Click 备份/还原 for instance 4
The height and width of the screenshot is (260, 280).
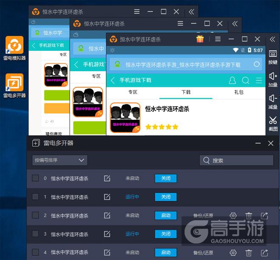click(x=203, y=253)
